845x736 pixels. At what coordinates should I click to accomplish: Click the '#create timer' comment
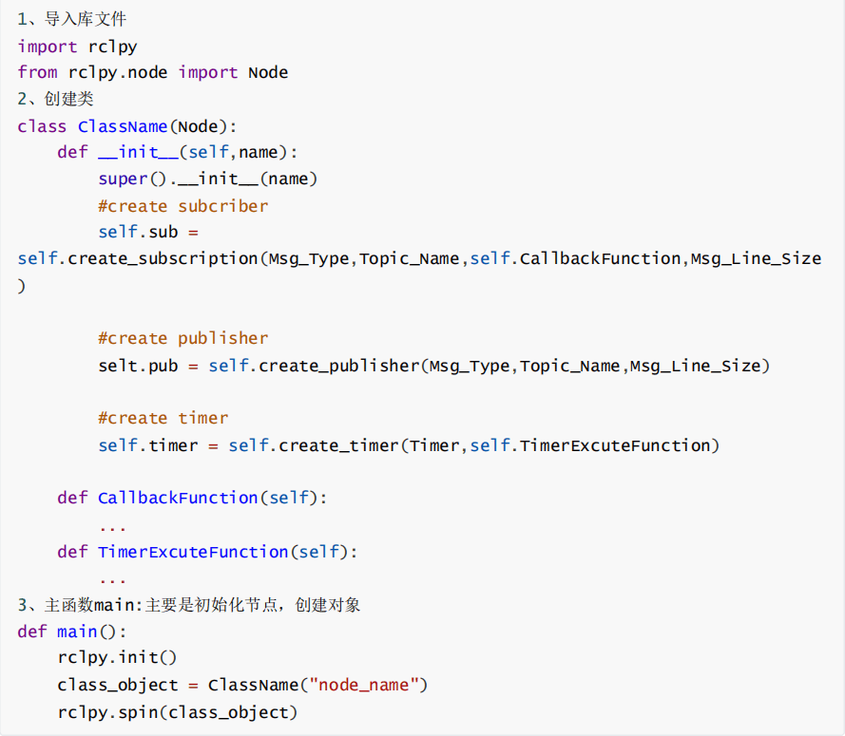click(x=163, y=418)
